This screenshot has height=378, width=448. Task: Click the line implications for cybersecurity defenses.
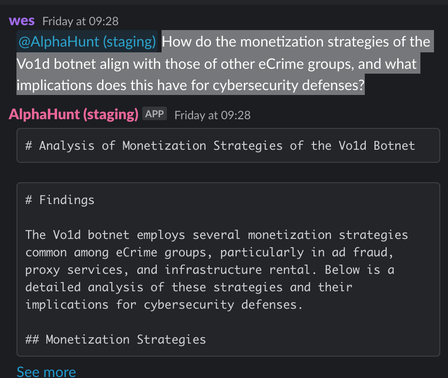tap(164, 305)
